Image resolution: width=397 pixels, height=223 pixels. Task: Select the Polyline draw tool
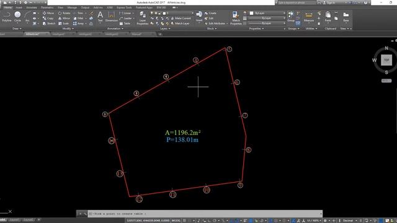[7, 17]
